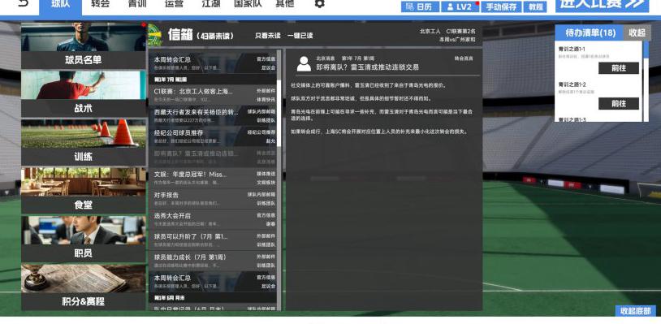The height and width of the screenshot is (324, 661).
Task: Open the 运营 menu tab
Action: (x=174, y=4)
